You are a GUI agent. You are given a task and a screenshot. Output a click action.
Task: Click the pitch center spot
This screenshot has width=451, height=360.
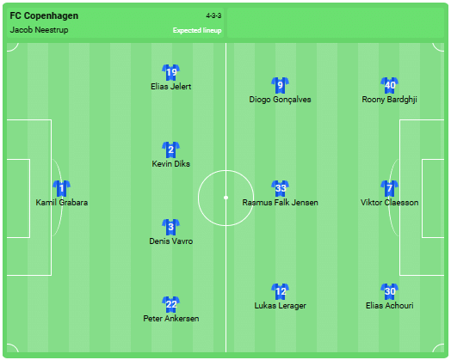[225, 198]
